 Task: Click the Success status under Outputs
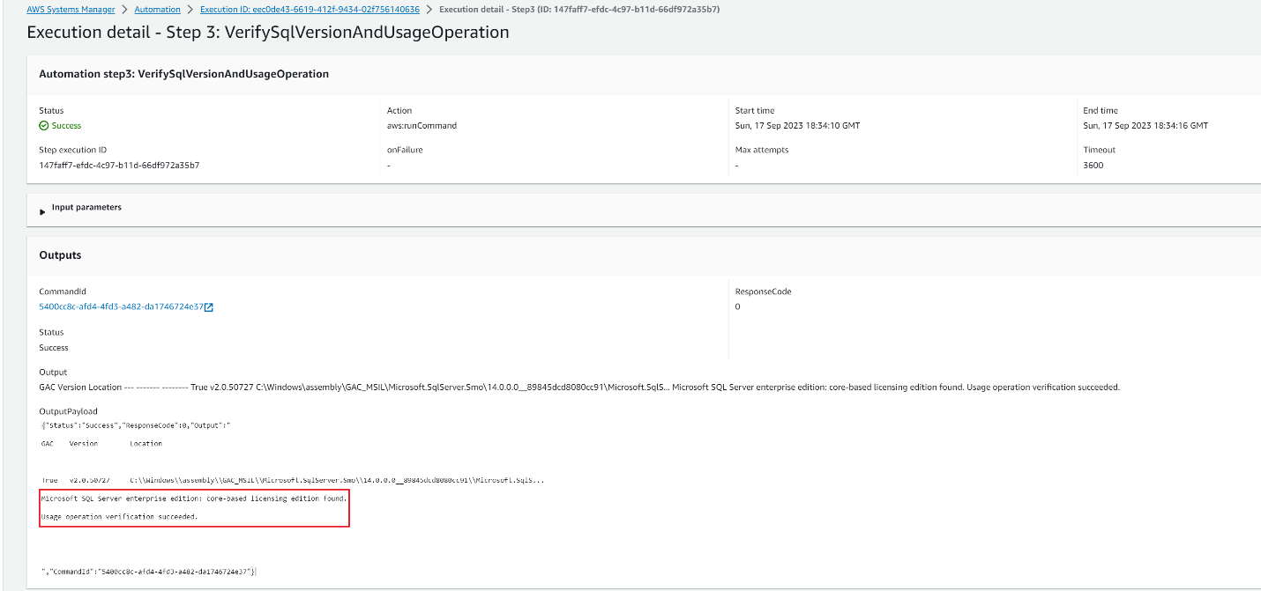click(54, 347)
